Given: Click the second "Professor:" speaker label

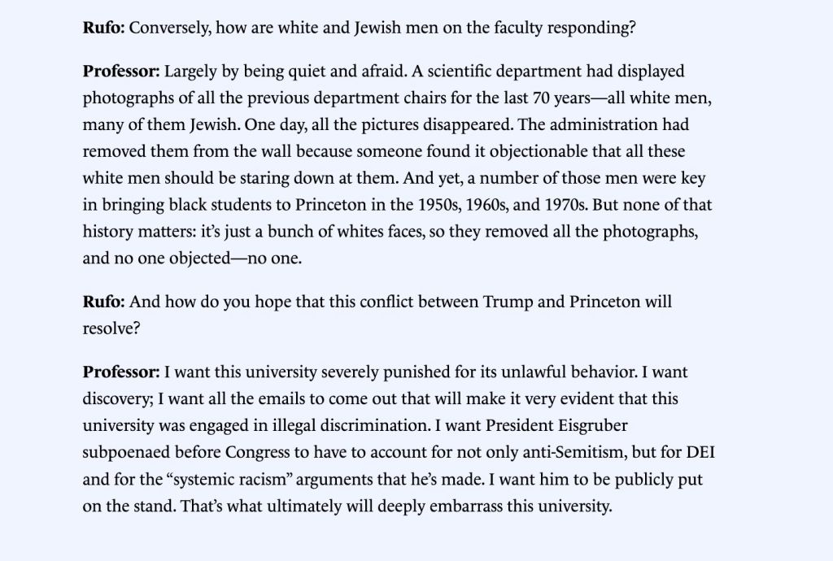Looking at the screenshot, I should click(121, 372).
